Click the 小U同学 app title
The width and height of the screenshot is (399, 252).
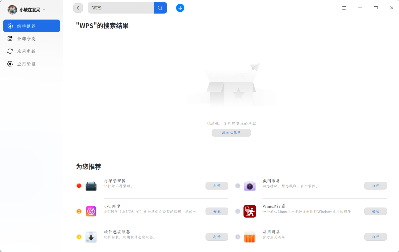(x=112, y=206)
